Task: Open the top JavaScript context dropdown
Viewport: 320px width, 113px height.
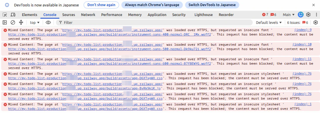Action: 35,22
